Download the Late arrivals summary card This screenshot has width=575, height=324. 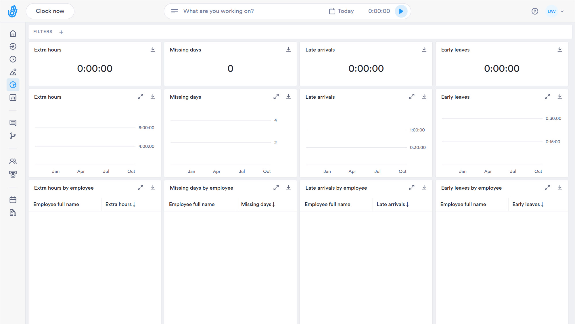point(424,49)
